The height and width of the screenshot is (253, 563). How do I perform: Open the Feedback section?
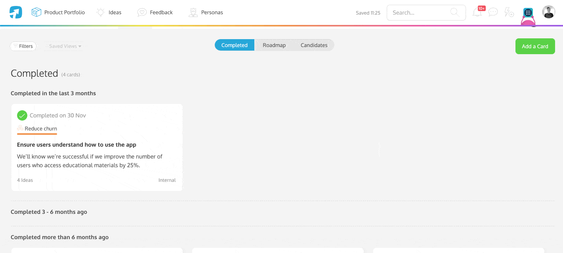(155, 13)
